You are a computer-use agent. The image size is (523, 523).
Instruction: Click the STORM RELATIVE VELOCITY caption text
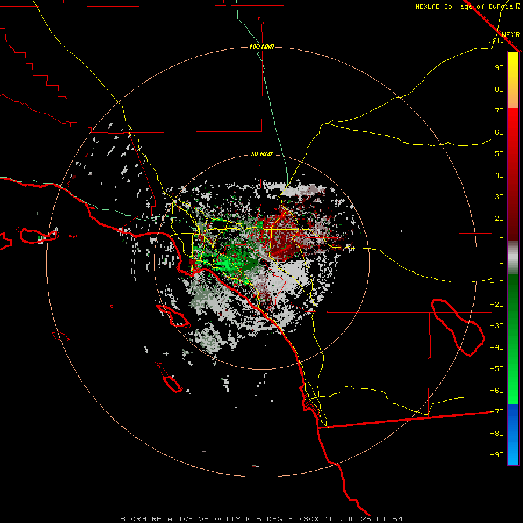tap(180, 519)
